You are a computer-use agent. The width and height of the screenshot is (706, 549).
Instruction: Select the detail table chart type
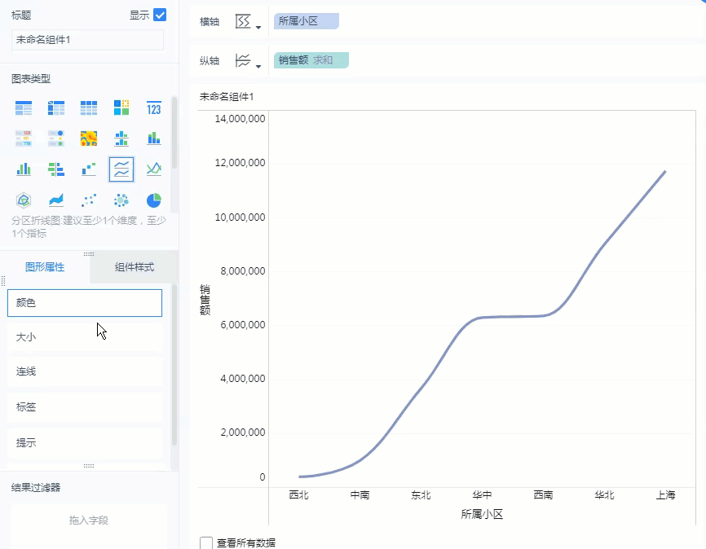click(x=89, y=108)
